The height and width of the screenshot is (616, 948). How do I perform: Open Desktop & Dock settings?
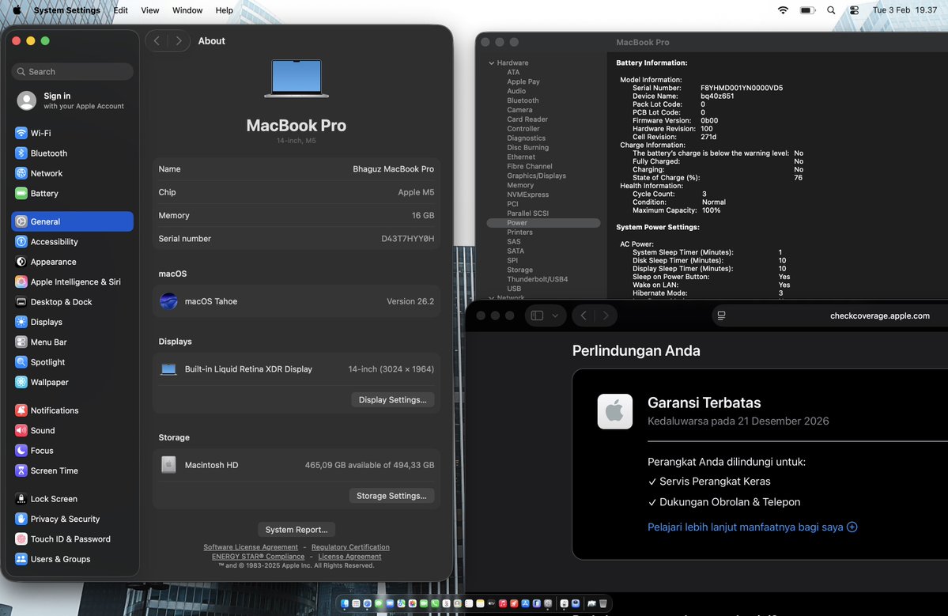pos(72,301)
